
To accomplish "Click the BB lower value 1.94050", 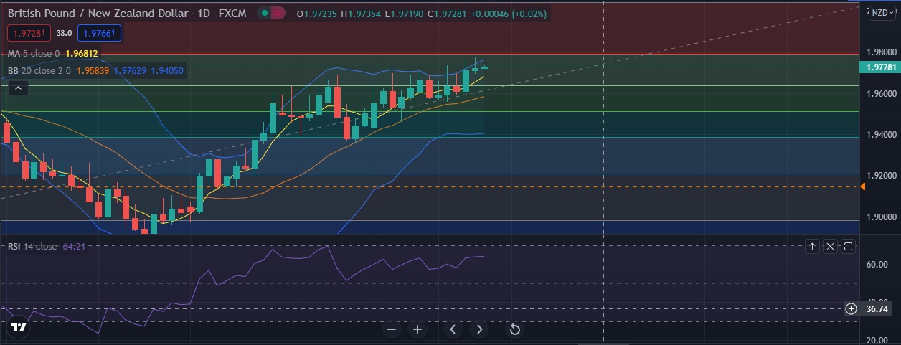I will point(167,71).
